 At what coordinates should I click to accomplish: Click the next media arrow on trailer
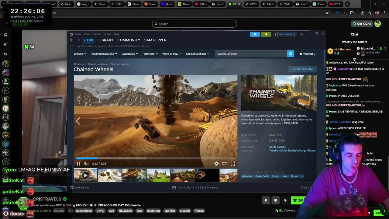[x=233, y=121]
